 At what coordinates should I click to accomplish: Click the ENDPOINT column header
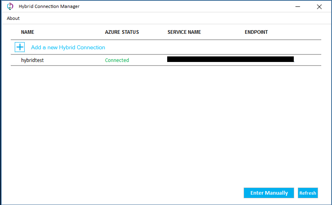click(256, 32)
